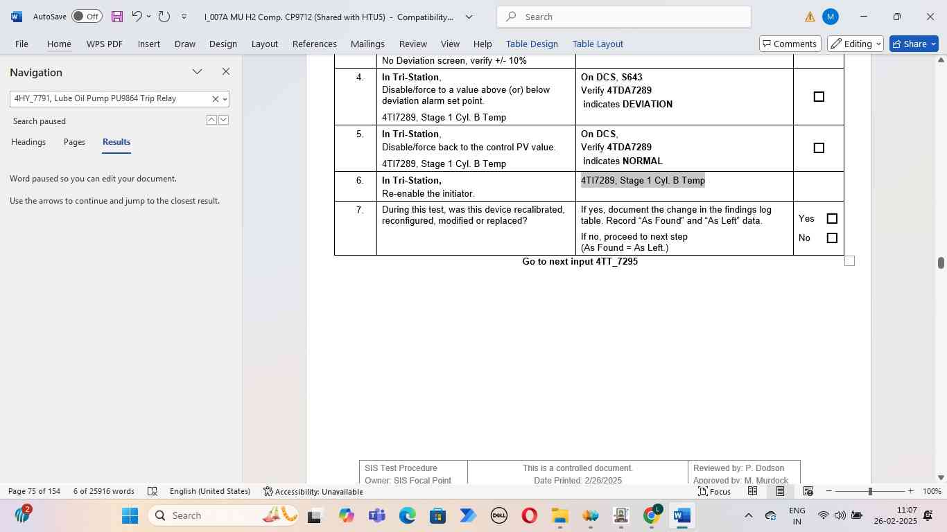Open Customize Quick Access Toolbar dropdown
The height and width of the screenshot is (532, 947).
[184, 17]
